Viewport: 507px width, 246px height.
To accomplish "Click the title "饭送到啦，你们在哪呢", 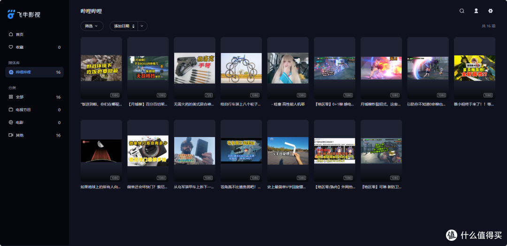I will click(x=101, y=104).
